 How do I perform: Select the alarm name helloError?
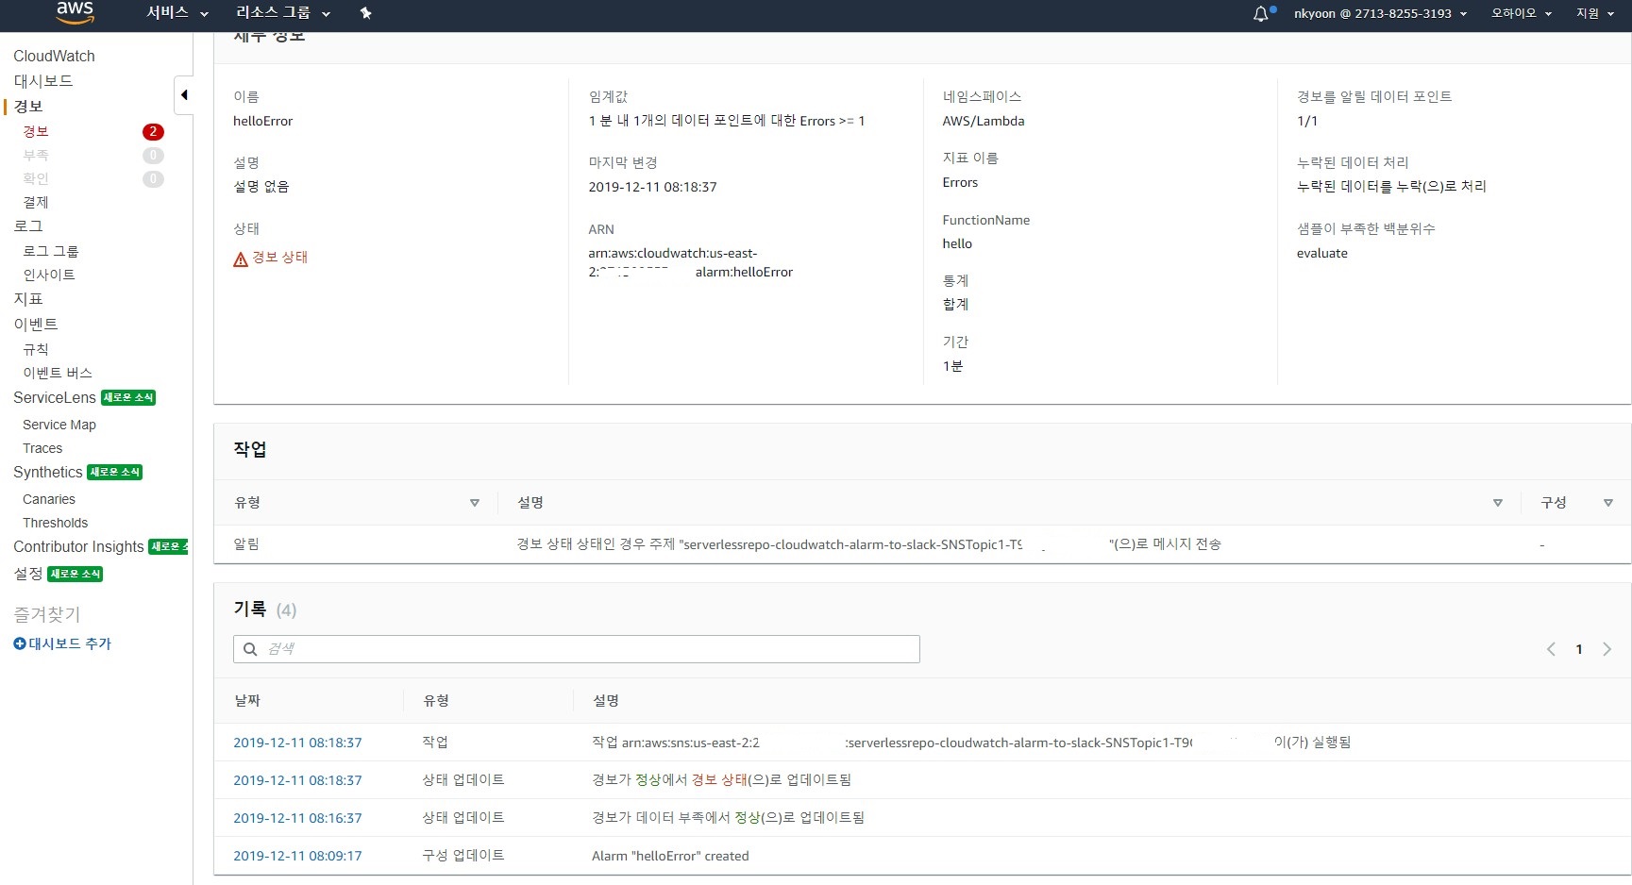[262, 121]
